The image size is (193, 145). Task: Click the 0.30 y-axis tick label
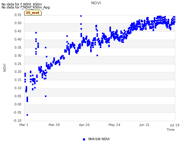(x=18, y=56)
